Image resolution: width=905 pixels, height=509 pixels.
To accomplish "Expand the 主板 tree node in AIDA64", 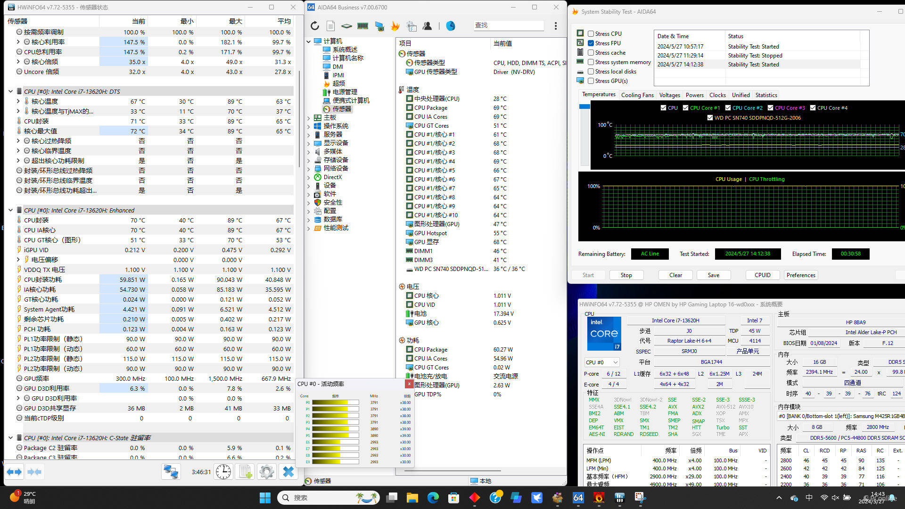I will (309, 117).
